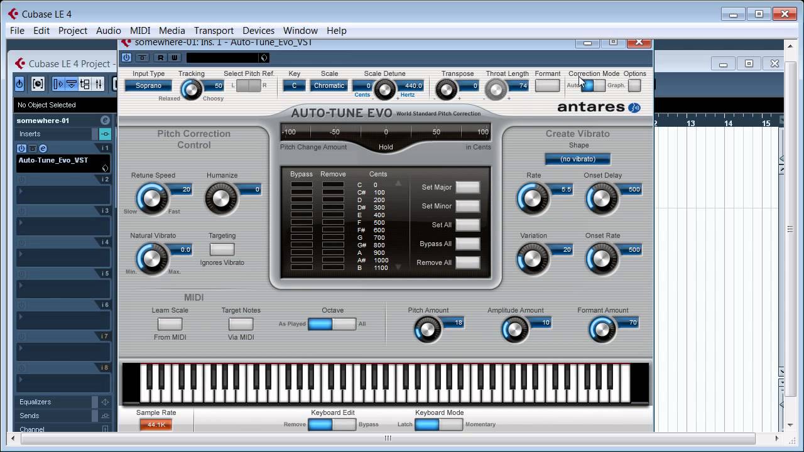Open the MIDI menu

pyautogui.click(x=140, y=30)
